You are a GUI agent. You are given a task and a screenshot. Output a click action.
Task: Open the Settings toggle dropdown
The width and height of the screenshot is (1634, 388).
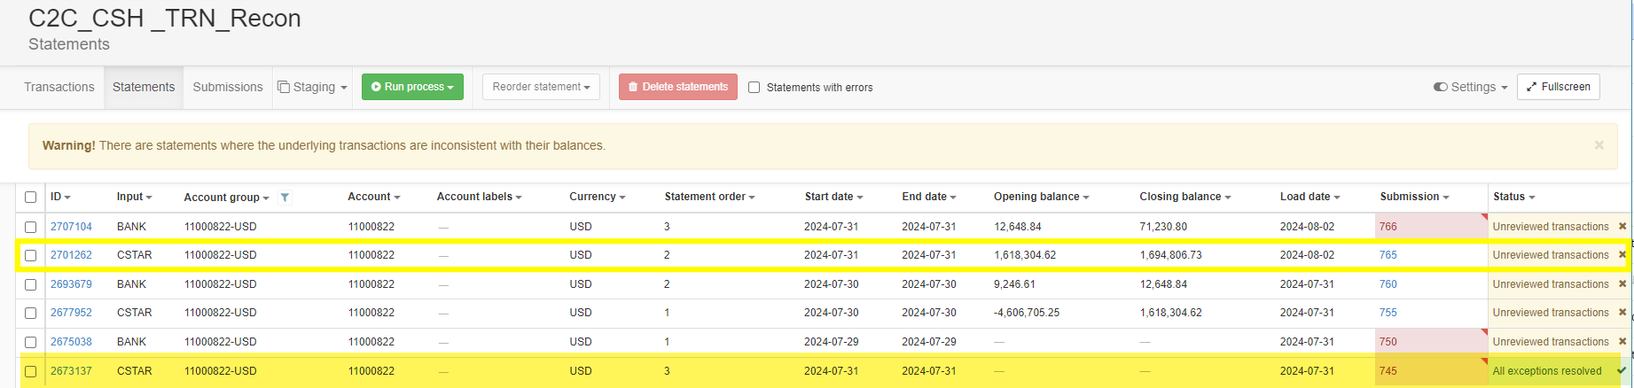1470,87
